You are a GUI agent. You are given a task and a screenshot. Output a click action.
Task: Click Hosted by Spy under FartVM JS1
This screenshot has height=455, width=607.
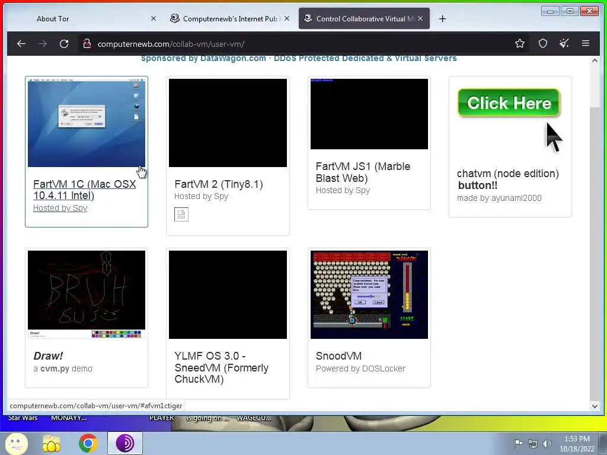point(343,190)
